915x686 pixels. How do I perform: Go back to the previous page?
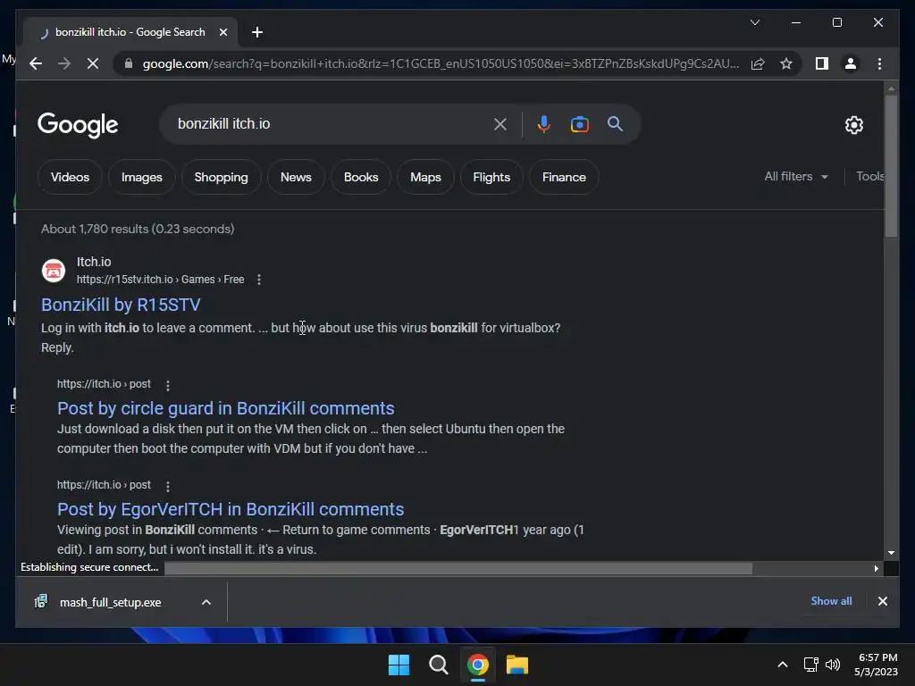pos(36,63)
